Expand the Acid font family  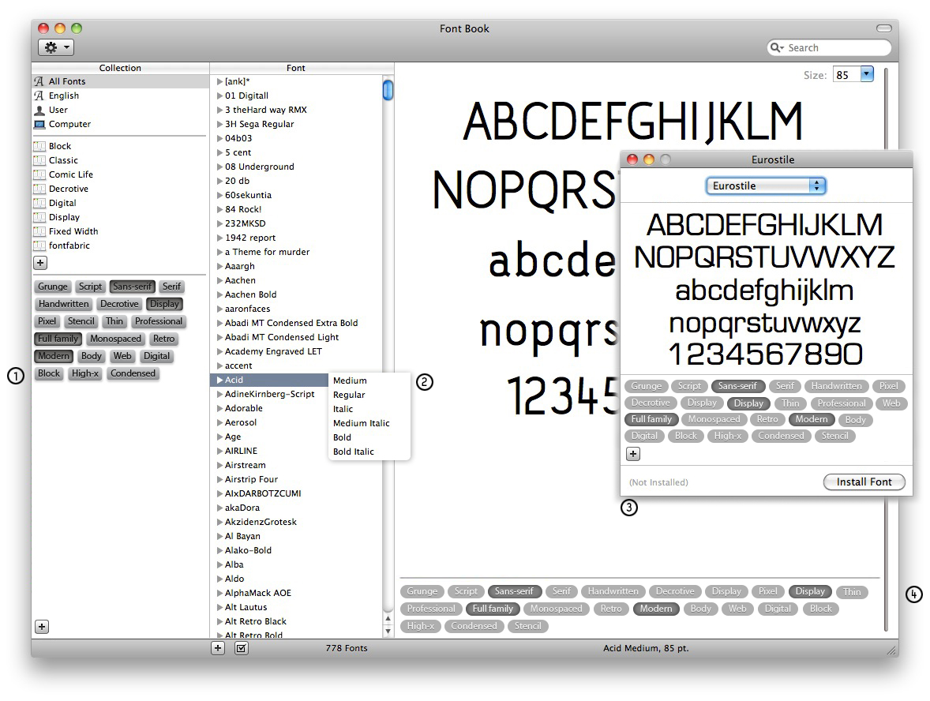point(220,380)
